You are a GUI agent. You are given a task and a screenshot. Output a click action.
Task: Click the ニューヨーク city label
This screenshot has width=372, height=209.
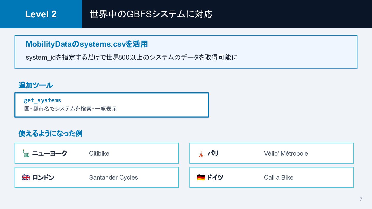50,154
